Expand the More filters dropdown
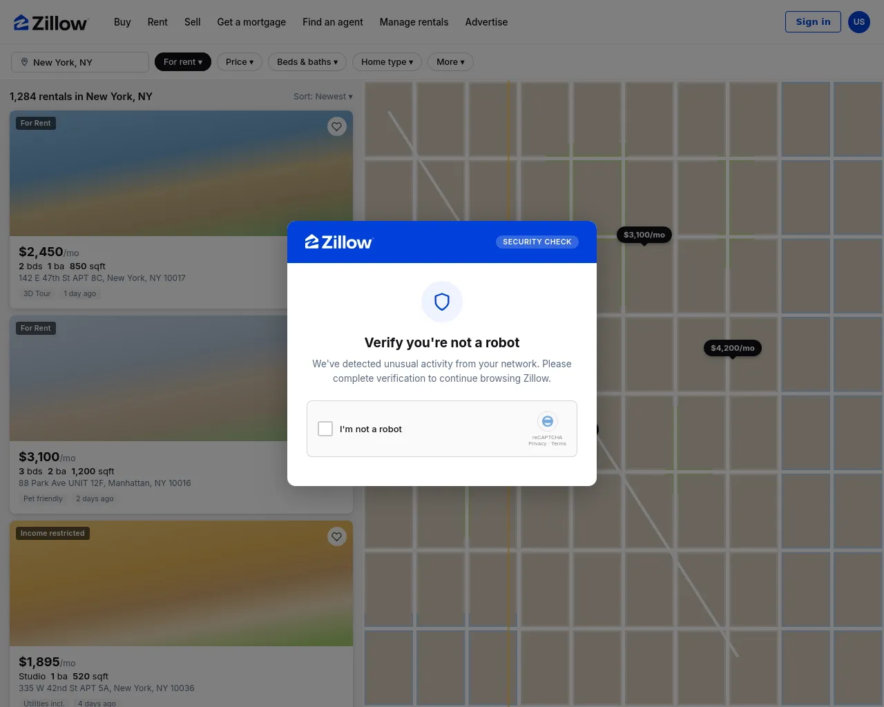Image resolution: width=884 pixels, height=707 pixels. pos(450,62)
